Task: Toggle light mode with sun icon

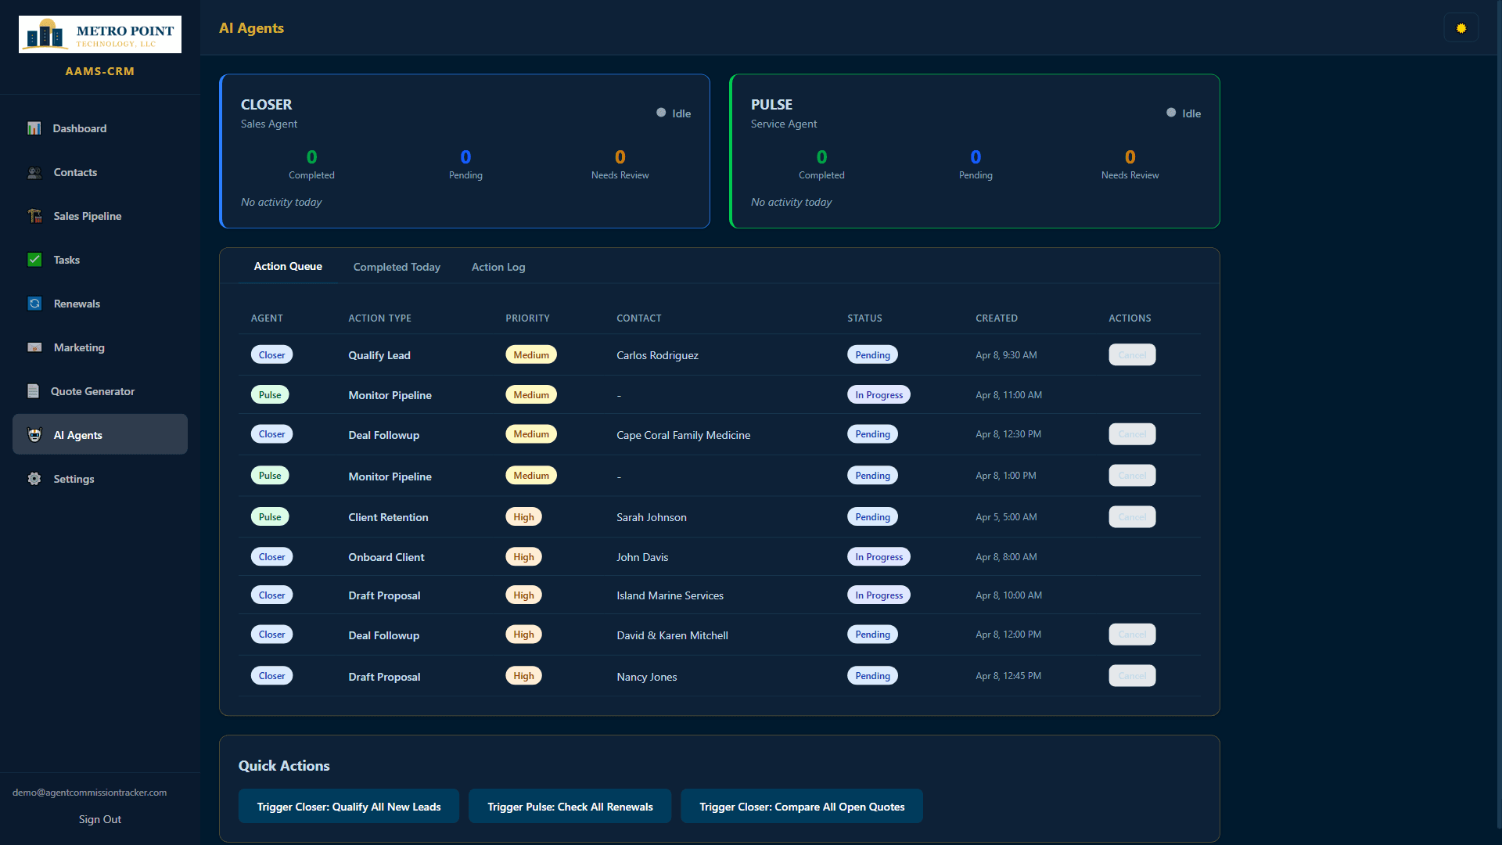Action: click(x=1461, y=28)
